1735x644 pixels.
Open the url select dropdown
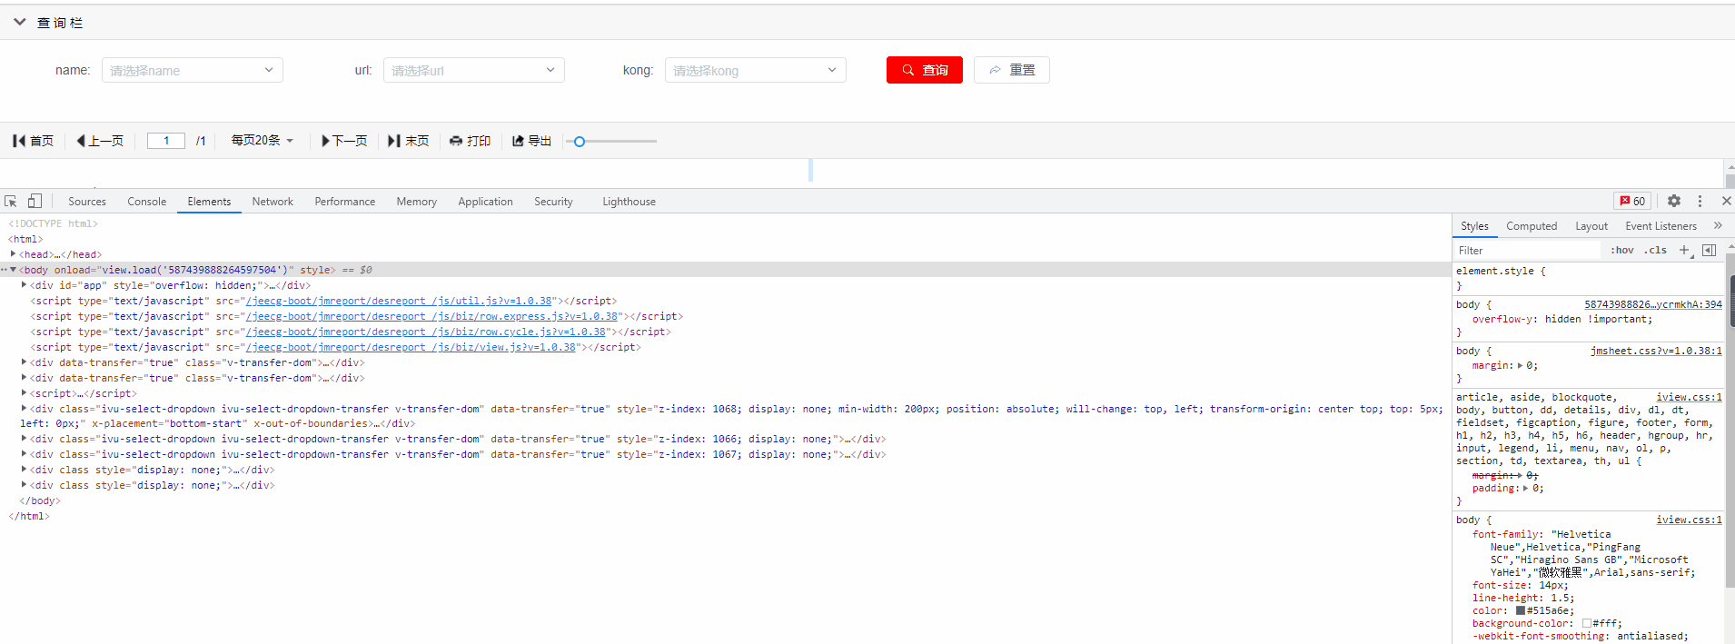pyautogui.click(x=474, y=70)
